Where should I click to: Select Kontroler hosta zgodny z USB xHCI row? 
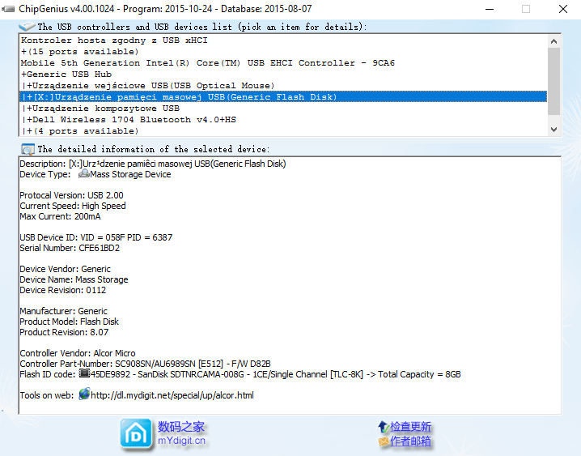(x=283, y=40)
